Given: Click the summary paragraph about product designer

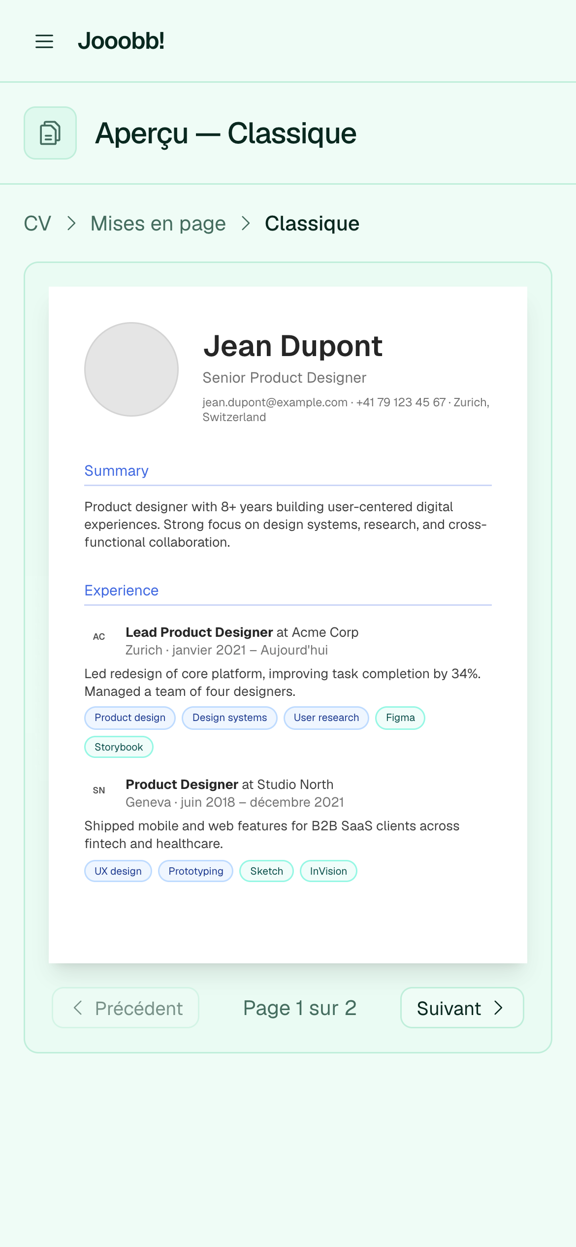Looking at the screenshot, I should (x=286, y=525).
